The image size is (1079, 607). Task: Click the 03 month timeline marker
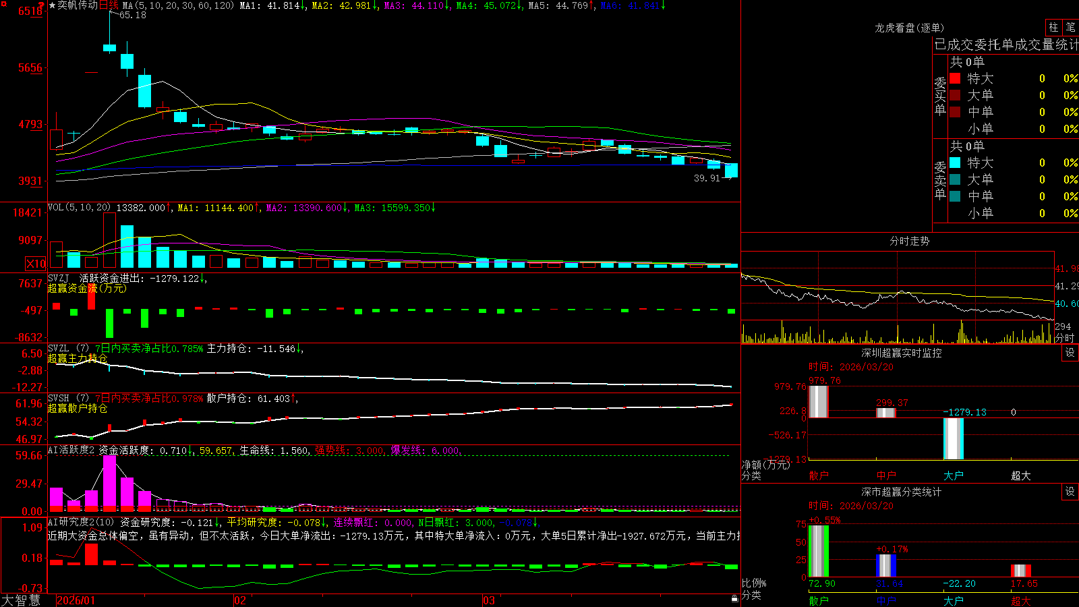tap(489, 600)
